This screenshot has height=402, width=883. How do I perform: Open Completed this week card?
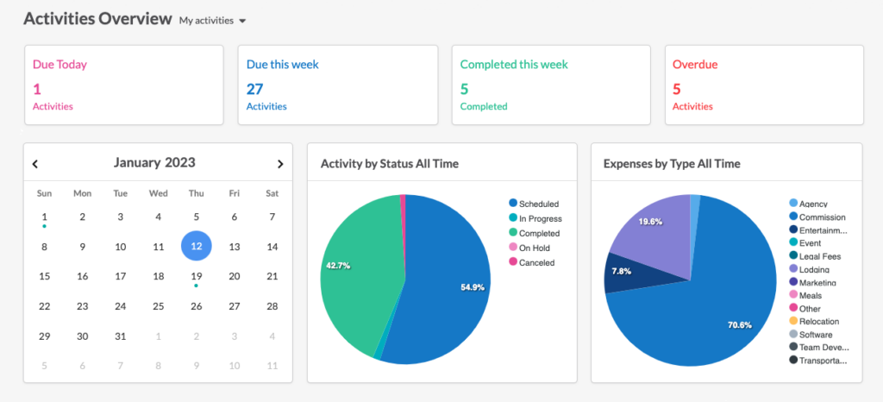pos(551,85)
